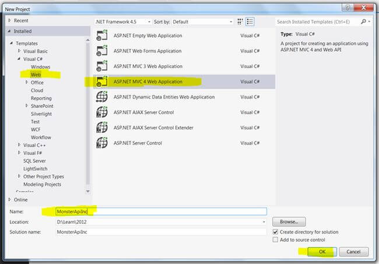This screenshot has width=379, height=264.
Task: Collapse the Visual C# node
Action: (19, 59)
